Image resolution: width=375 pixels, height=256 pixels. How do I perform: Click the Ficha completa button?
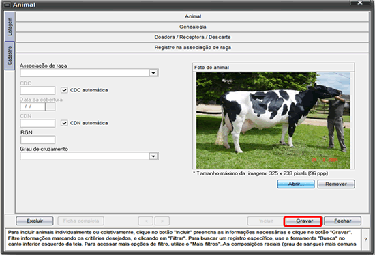point(81,221)
